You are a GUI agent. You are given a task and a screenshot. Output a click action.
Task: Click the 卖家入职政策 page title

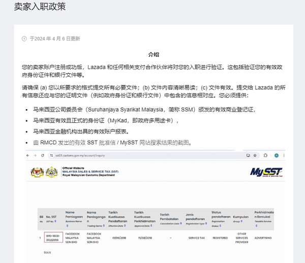tap(40, 7)
